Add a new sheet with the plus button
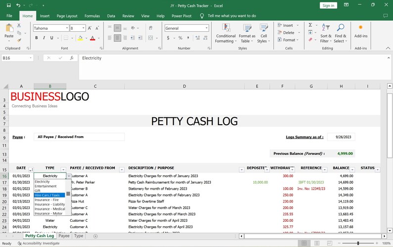 96,236
